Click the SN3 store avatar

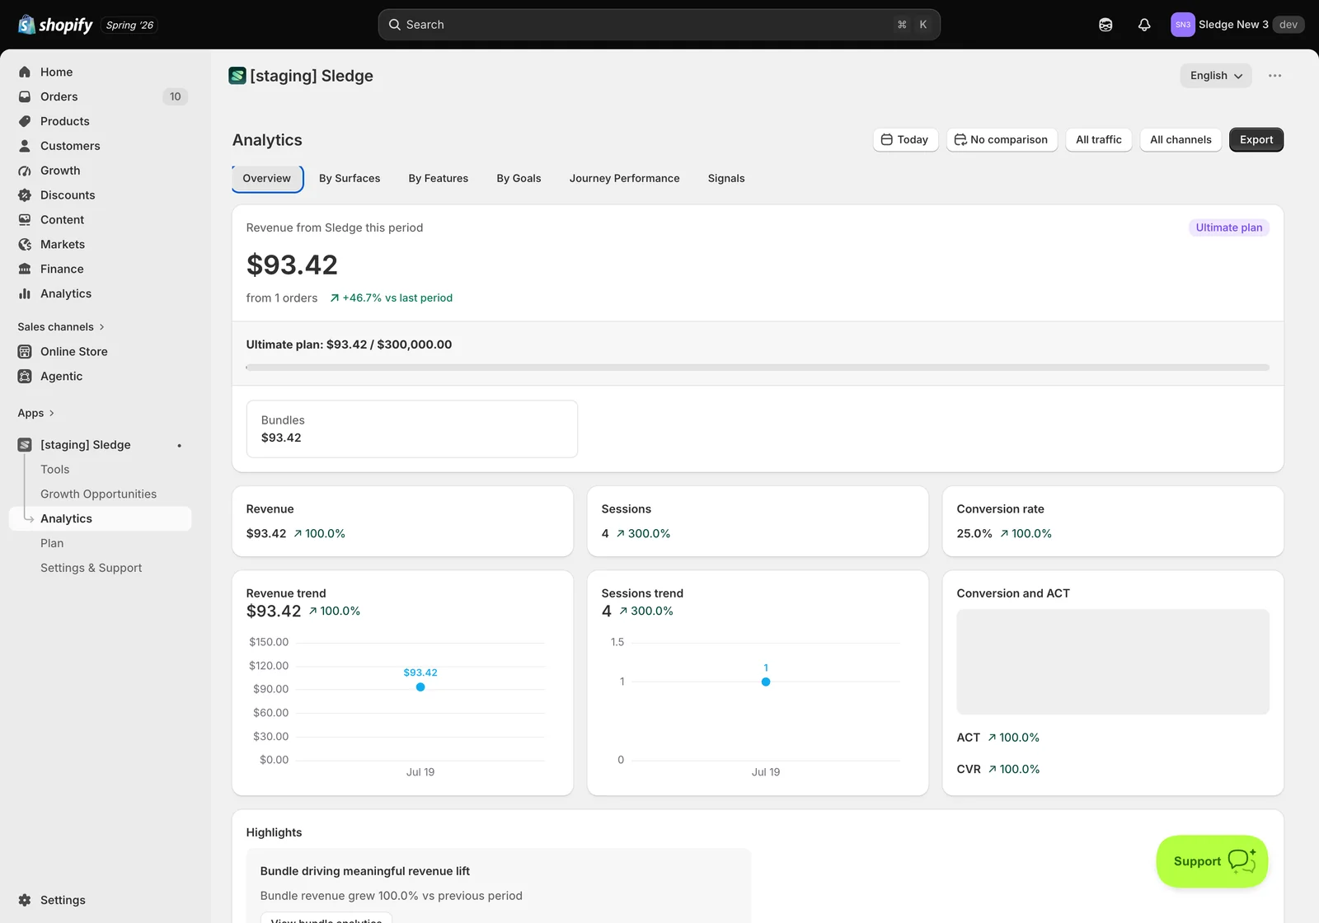1183,25
